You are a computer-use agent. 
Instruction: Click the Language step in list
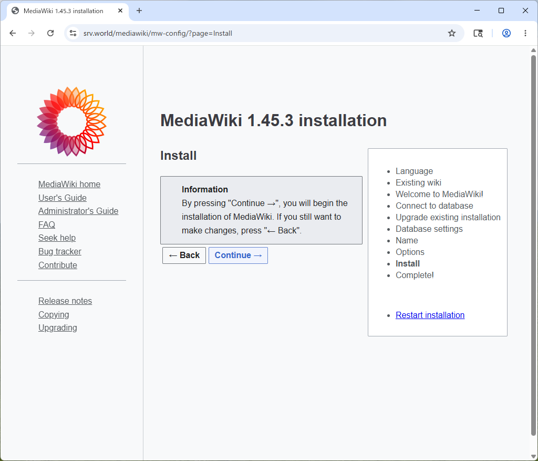(414, 171)
